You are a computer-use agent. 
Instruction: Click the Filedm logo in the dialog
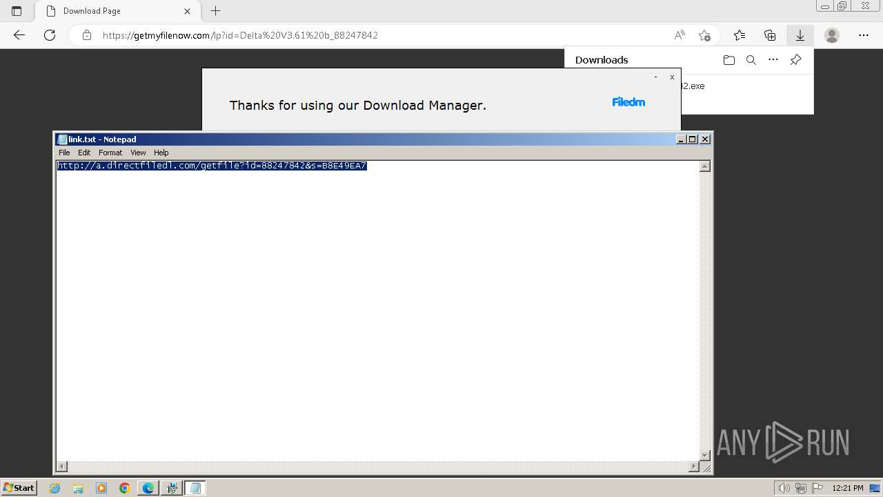(x=628, y=102)
